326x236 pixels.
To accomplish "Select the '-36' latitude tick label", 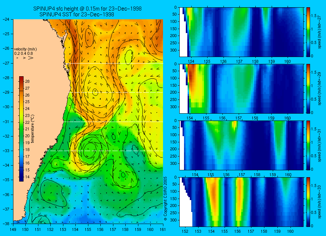I will 6,195.
